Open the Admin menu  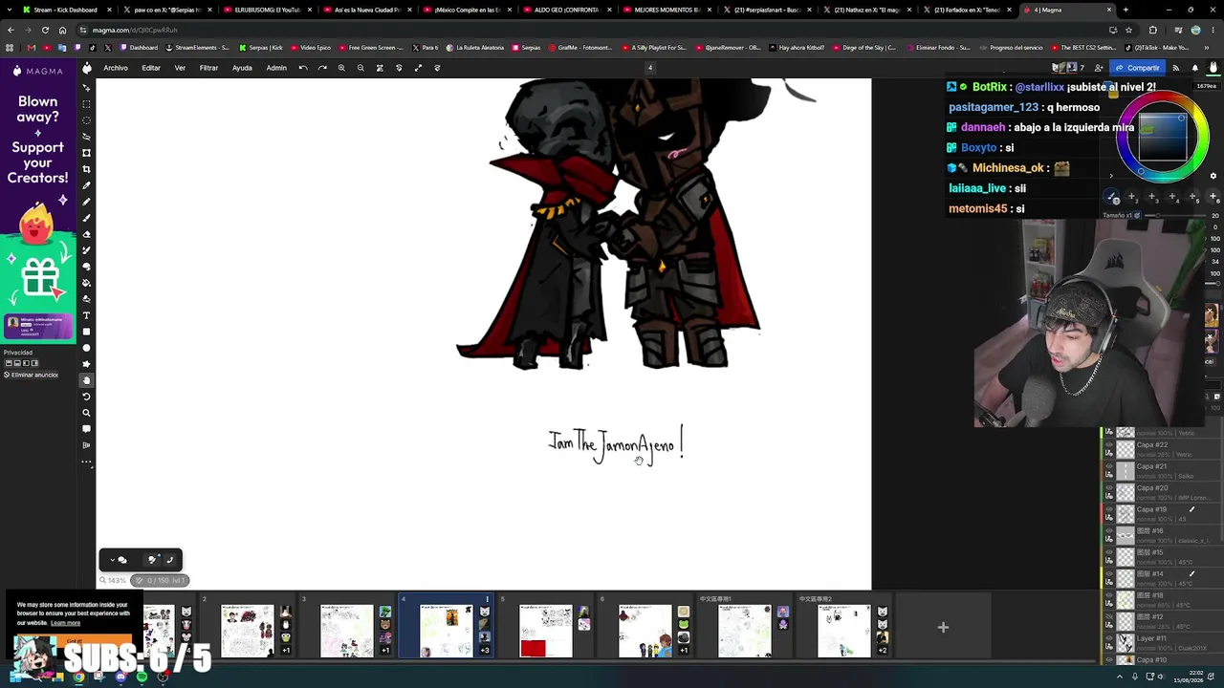tap(276, 68)
